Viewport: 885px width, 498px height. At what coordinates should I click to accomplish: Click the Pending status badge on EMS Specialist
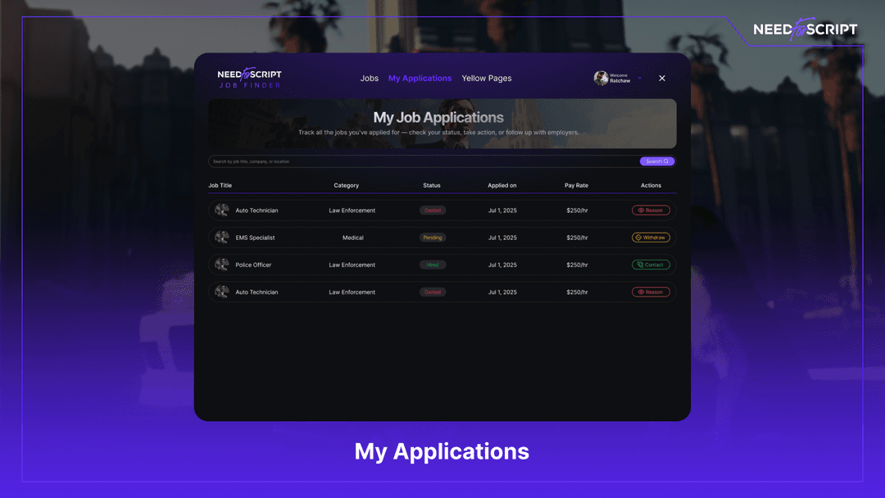pyautogui.click(x=433, y=238)
